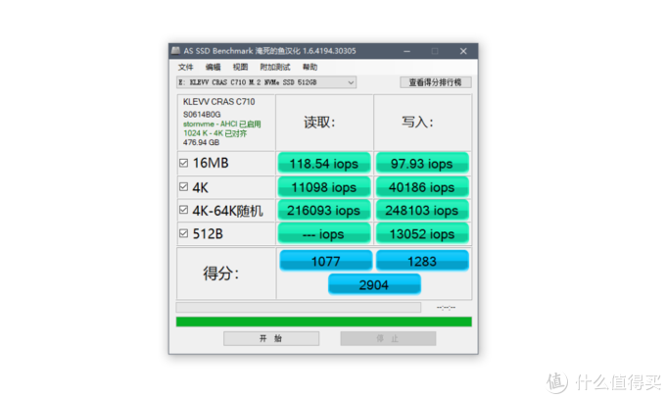This screenshot has height=399, width=666.
Task: Click the 16MB write result 97.93 iops
Action: (422, 164)
